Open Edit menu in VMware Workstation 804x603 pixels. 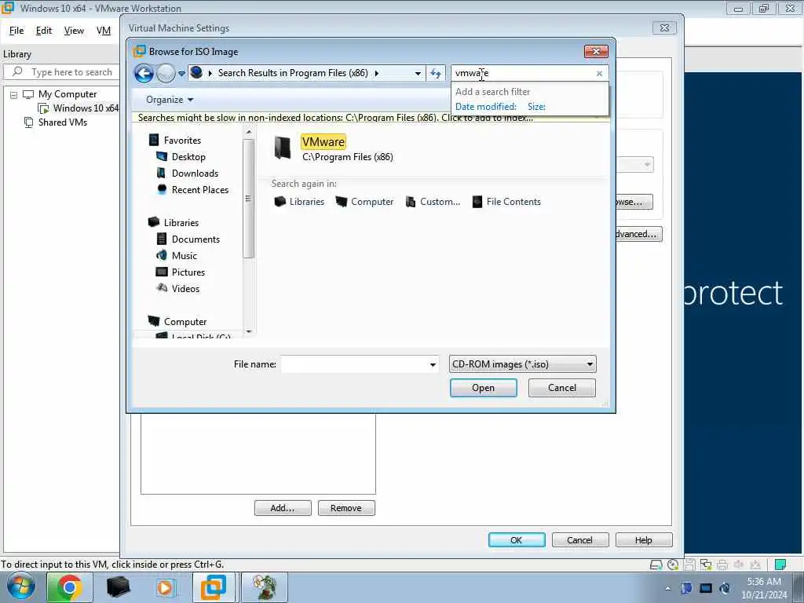44,31
